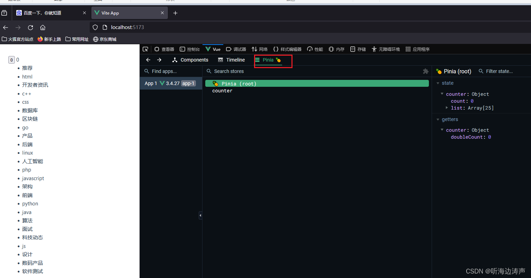Screen dimensions: 531x278
Task: Reload the current page
Action: [x=30, y=27]
